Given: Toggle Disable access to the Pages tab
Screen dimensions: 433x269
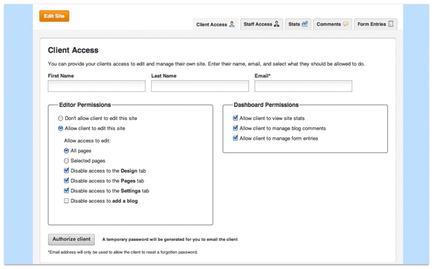Looking at the screenshot, I should (66, 181).
